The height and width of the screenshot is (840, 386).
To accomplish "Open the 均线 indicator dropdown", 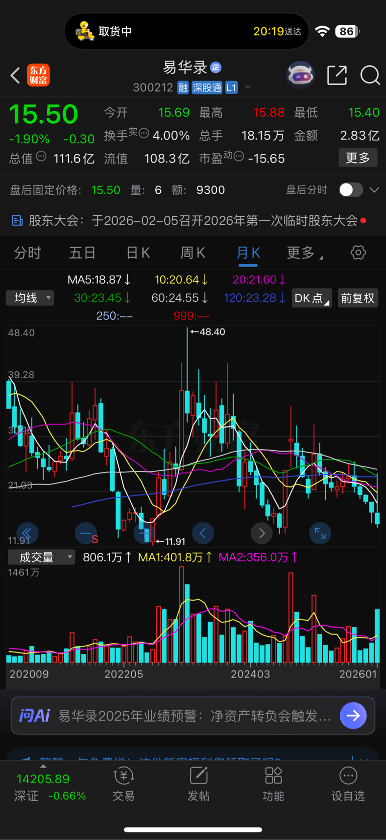I will point(30,298).
